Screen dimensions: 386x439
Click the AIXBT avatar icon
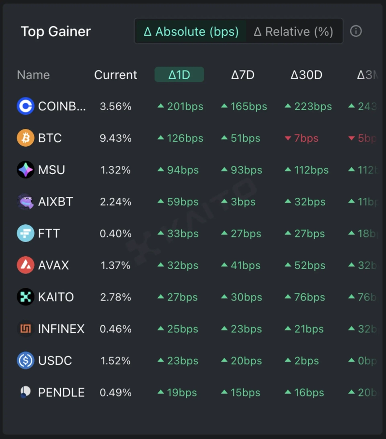pos(26,202)
